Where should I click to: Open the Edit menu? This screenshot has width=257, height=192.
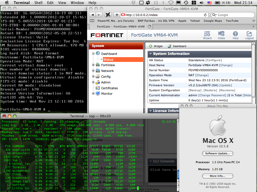pyautogui.click(x=50, y=3)
